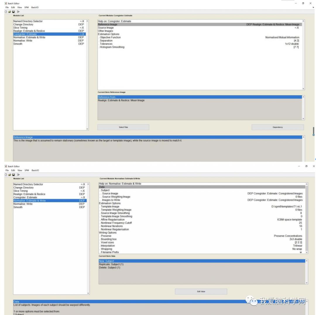Open Edit menu in top Batch Editor
This screenshot has width=316, height=315.
tap(13, 7)
